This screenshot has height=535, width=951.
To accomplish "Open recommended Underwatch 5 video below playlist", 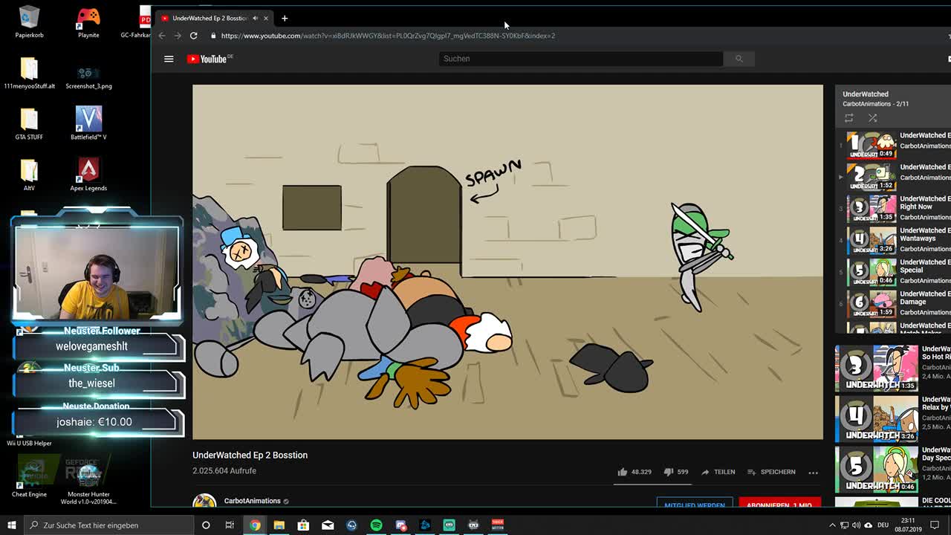I will click(x=877, y=469).
